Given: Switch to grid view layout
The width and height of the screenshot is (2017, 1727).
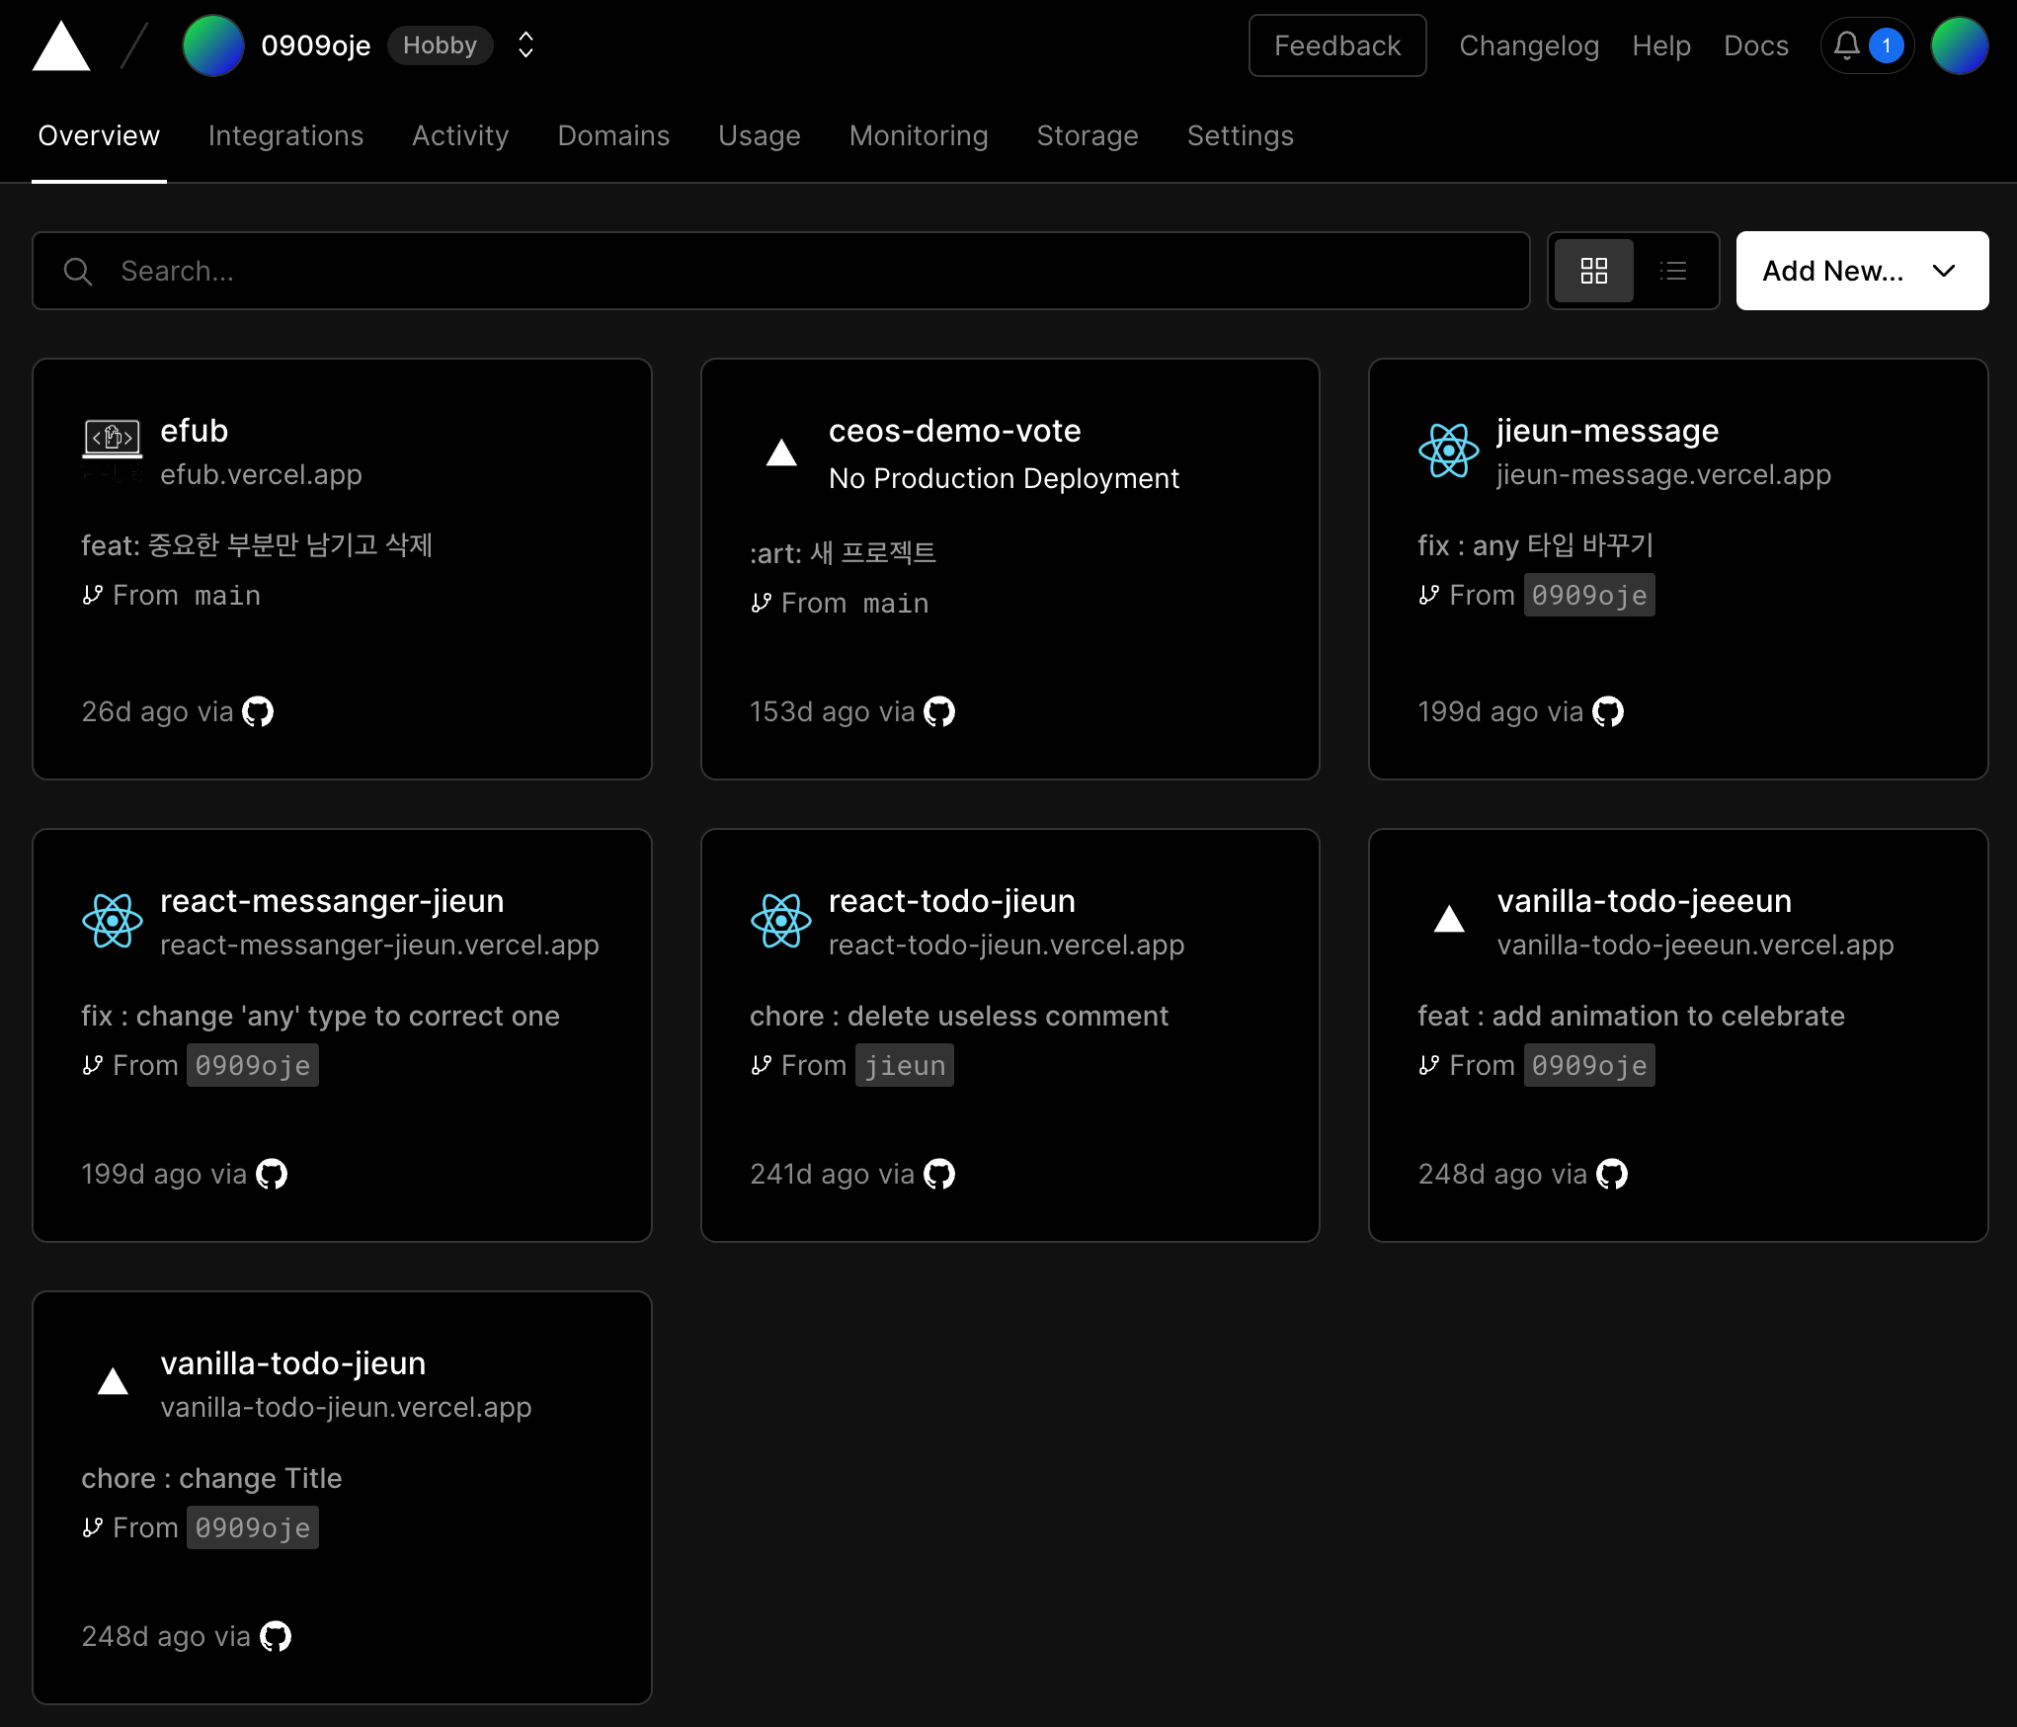Looking at the screenshot, I should (1593, 271).
